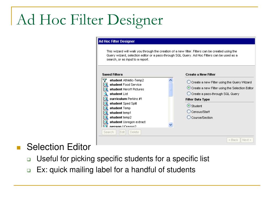Click the icon beside curriculum Perkins #1

(105, 99)
